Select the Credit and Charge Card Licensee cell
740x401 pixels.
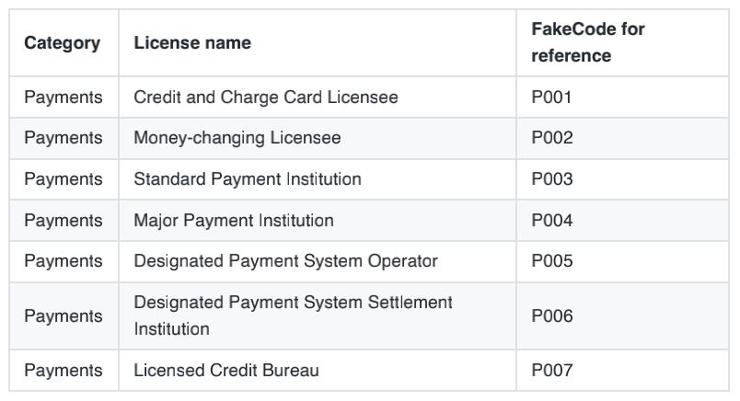pos(266,97)
